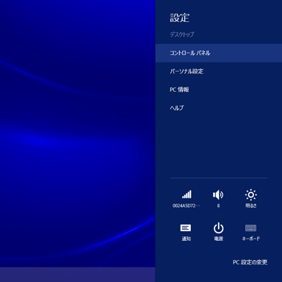Click the speaker volume icon
This screenshot has height=282, width=282.
(218, 195)
